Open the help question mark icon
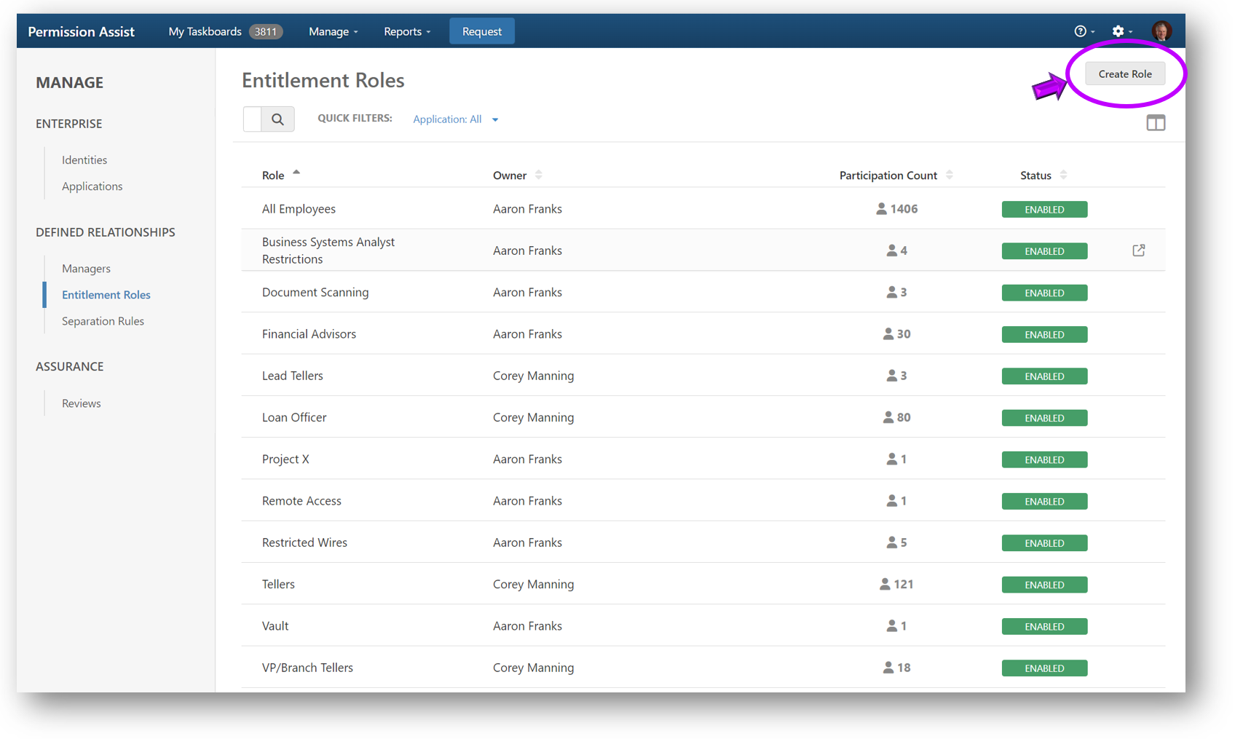Image resolution: width=1235 pixels, height=739 pixels. [1081, 31]
